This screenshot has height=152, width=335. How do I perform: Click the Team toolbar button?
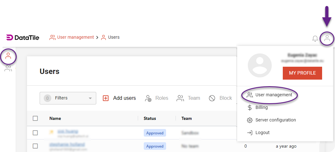(x=188, y=98)
